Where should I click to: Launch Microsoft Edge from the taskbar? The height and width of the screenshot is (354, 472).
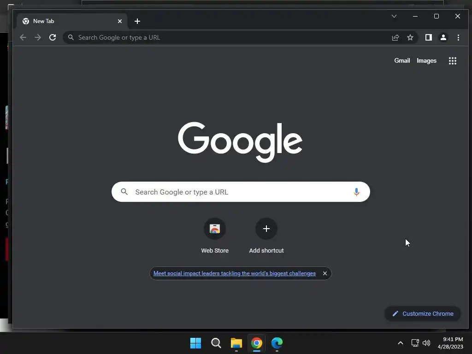point(277,343)
